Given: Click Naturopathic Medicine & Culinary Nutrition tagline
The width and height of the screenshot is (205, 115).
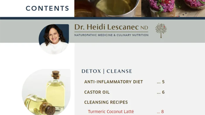Looking at the screenshot, I should 111,35.
